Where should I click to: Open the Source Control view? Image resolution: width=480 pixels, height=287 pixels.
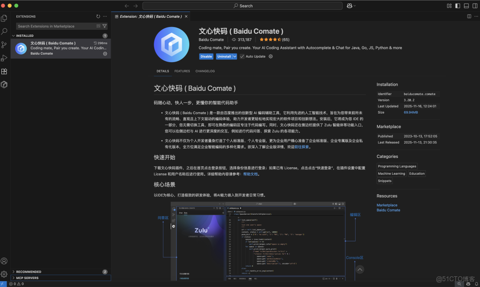[5, 44]
